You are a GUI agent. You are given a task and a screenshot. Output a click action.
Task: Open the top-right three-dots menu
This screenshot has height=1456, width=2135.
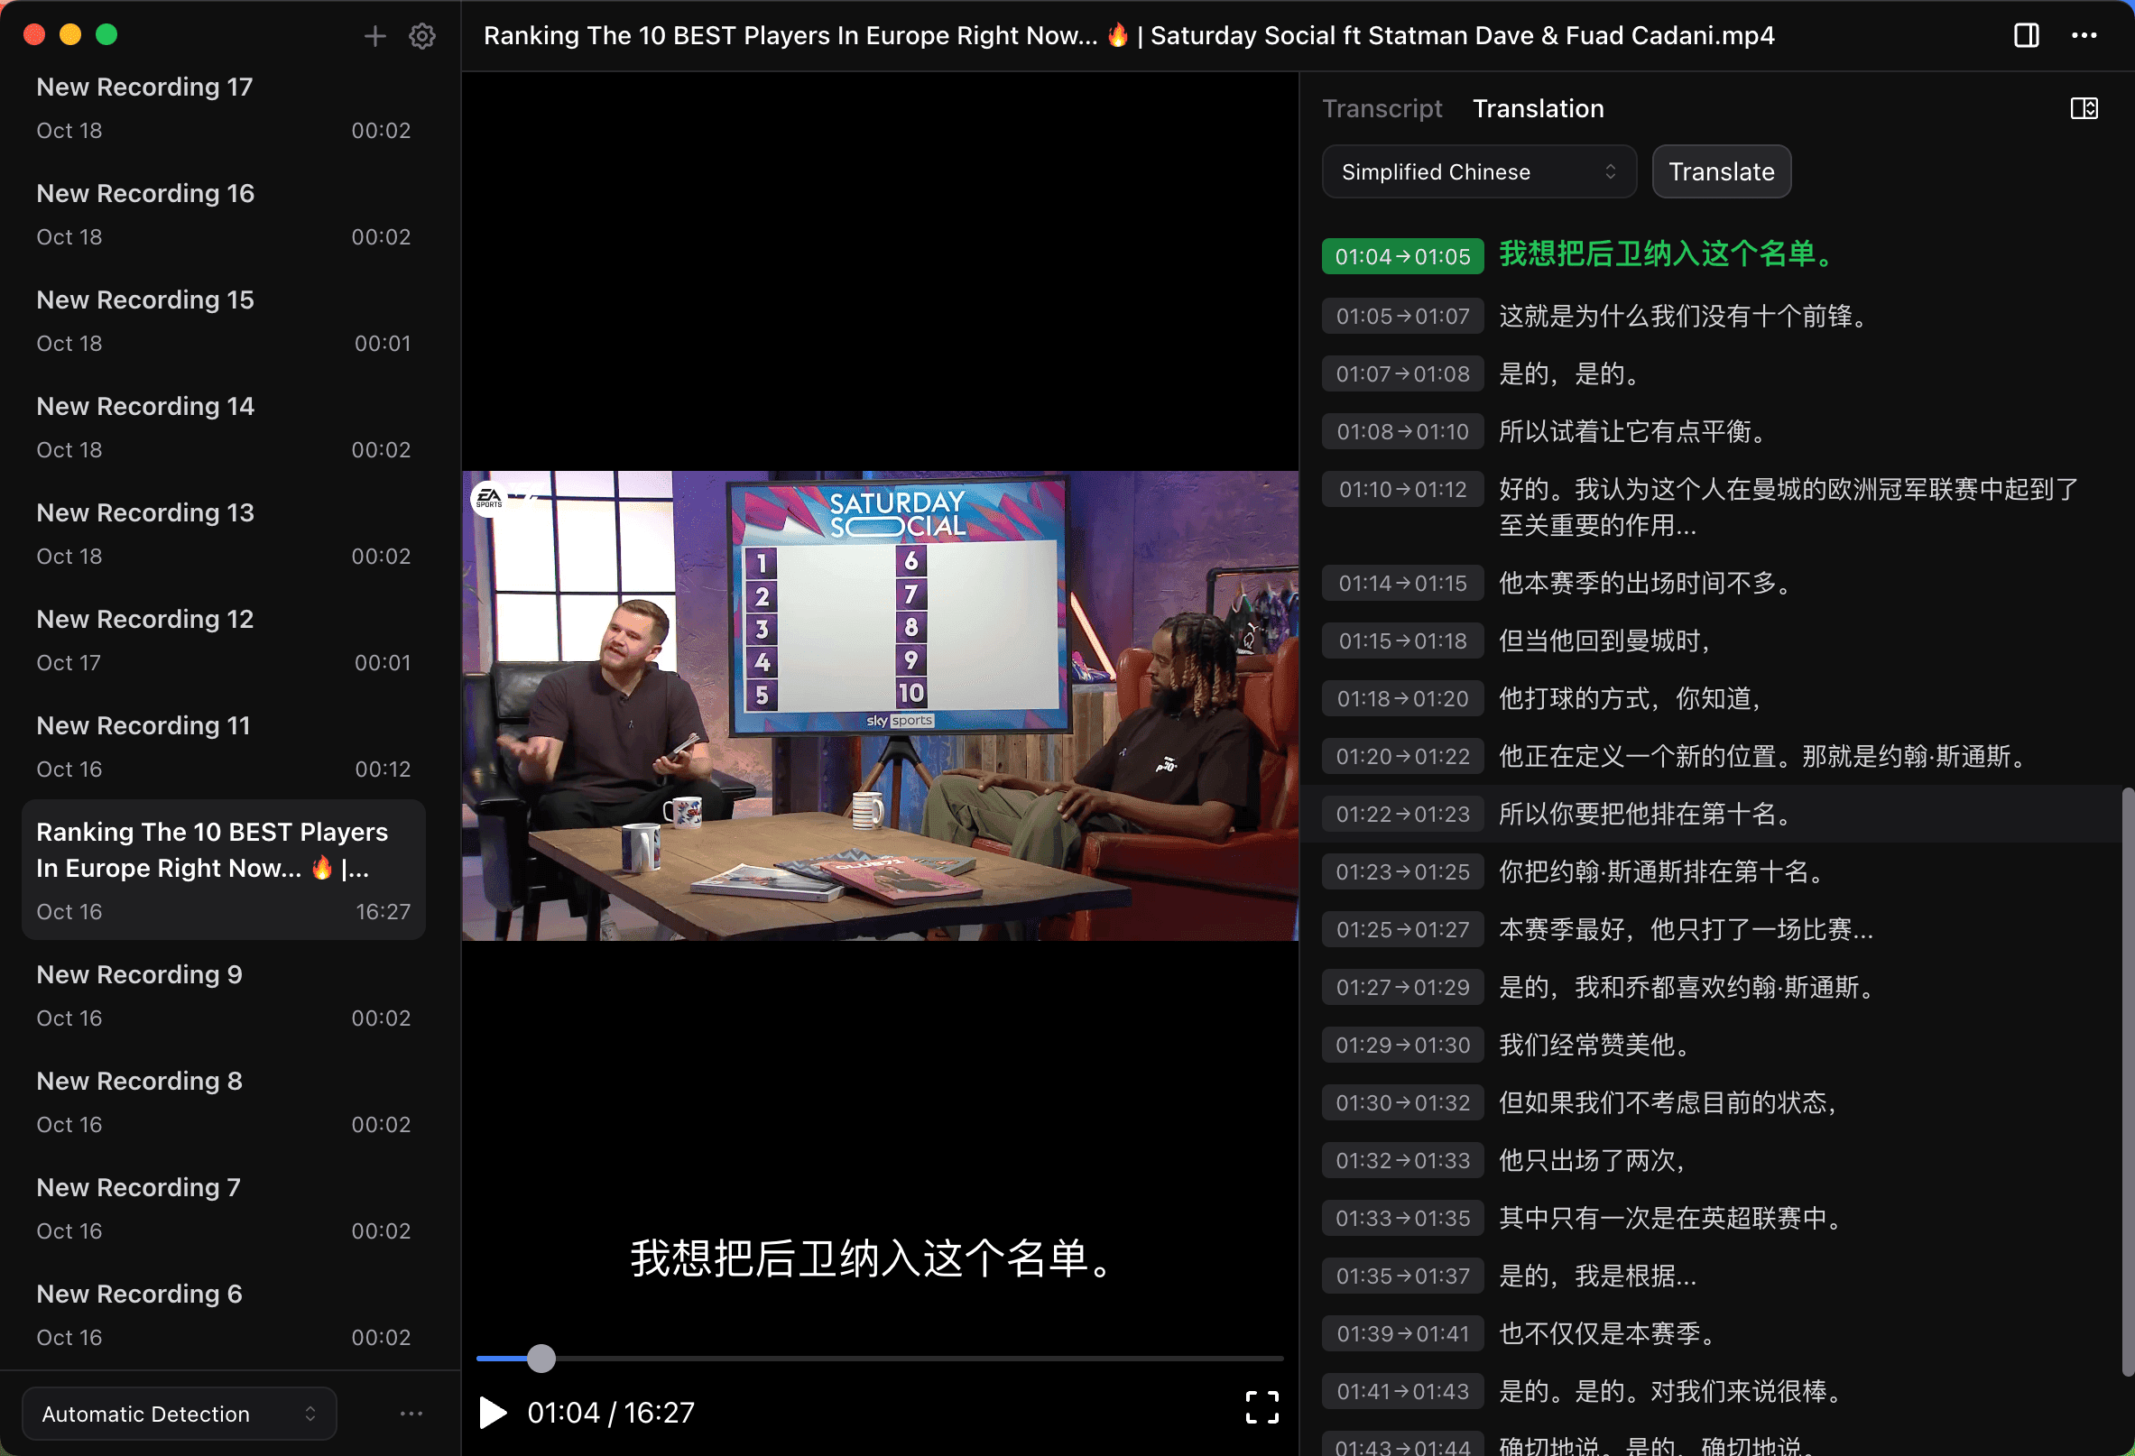pos(2084,36)
